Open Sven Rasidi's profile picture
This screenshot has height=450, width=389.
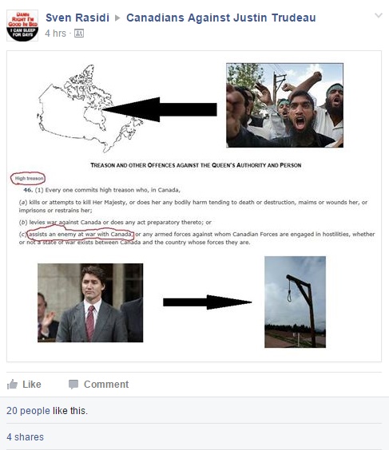[x=22, y=26]
